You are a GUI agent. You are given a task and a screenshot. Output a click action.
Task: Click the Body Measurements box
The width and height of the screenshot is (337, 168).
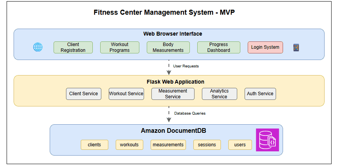(168, 47)
